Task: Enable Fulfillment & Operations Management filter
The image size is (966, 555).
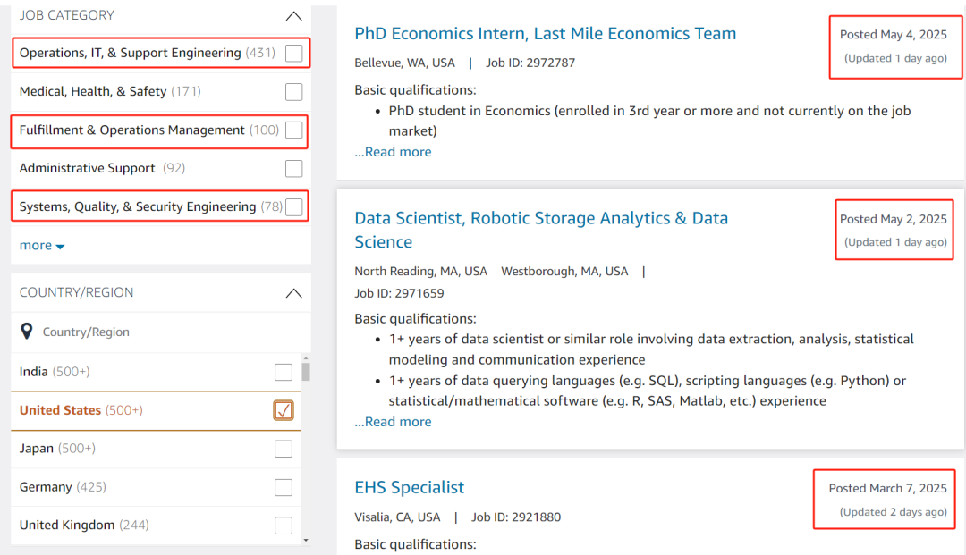Action: 293,130
